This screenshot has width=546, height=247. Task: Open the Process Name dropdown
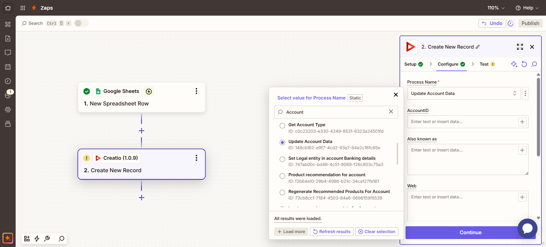[464, 94]
